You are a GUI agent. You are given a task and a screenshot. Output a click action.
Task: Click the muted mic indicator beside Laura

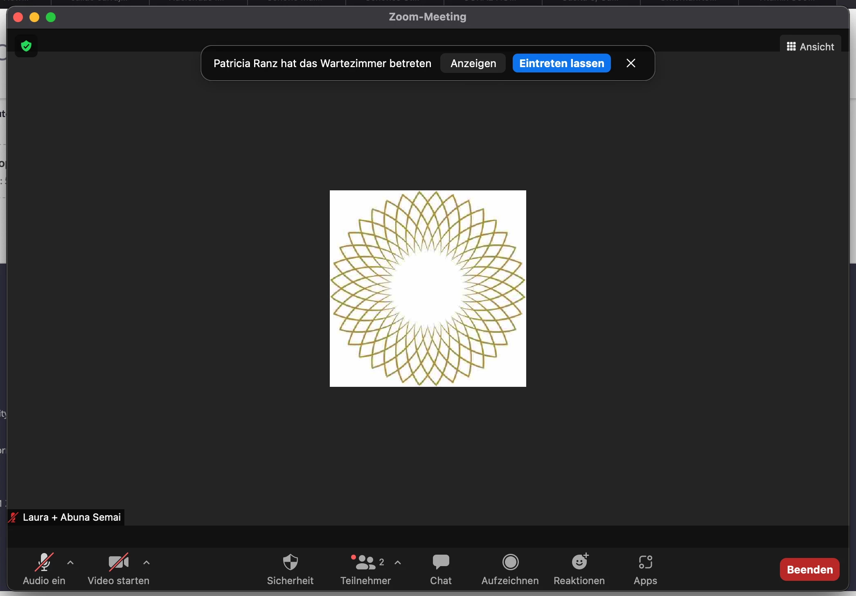(x=14, y=517)
